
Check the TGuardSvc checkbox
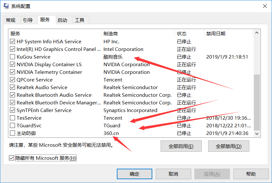12,125
